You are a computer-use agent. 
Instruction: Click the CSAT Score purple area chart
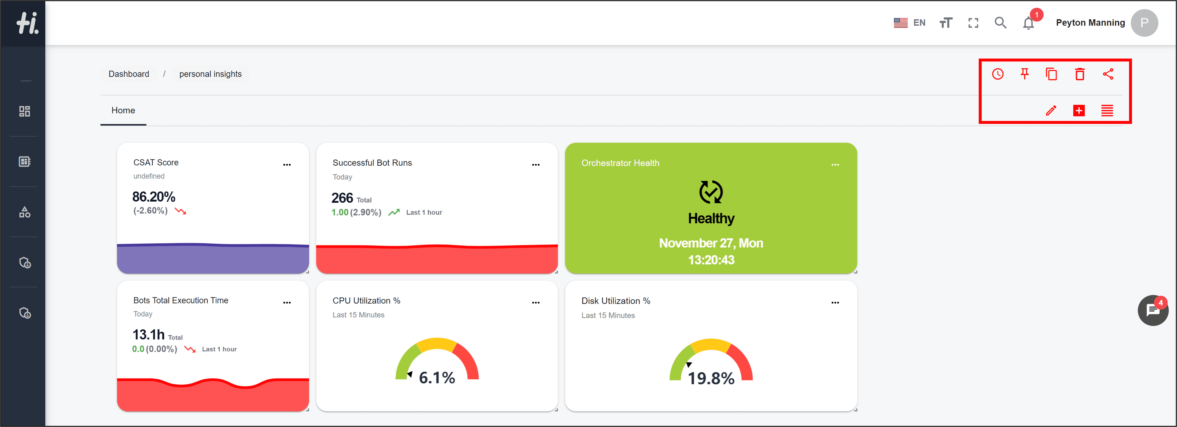point(213,258)
